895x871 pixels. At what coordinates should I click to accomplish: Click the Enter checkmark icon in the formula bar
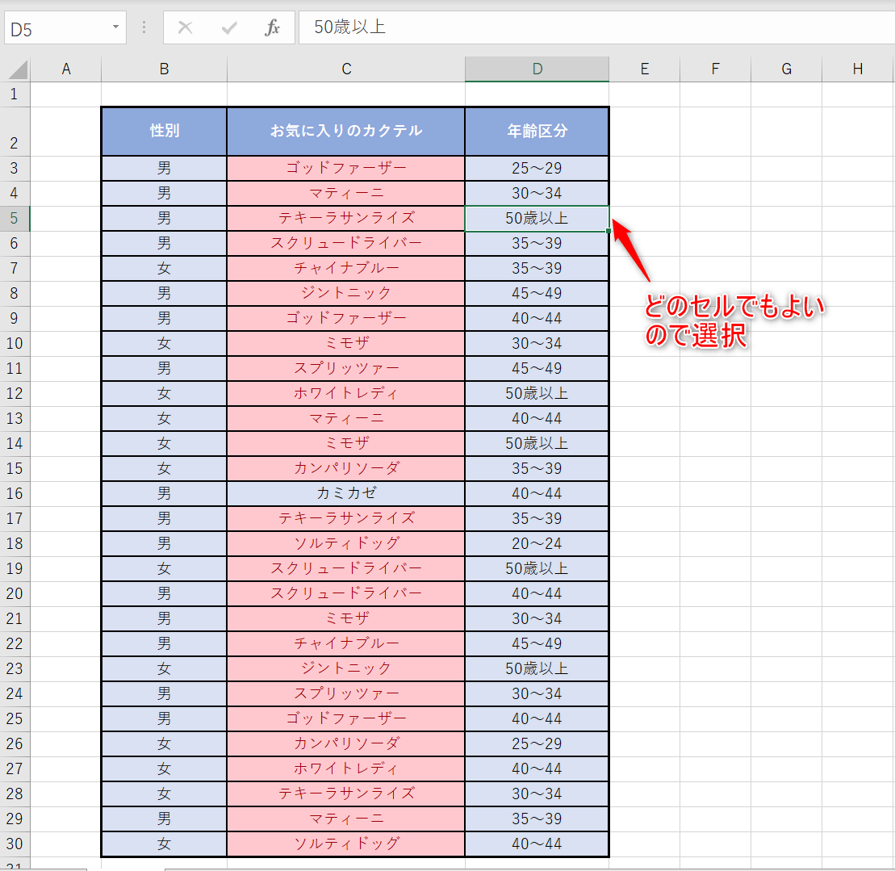[x=228, y=27]
